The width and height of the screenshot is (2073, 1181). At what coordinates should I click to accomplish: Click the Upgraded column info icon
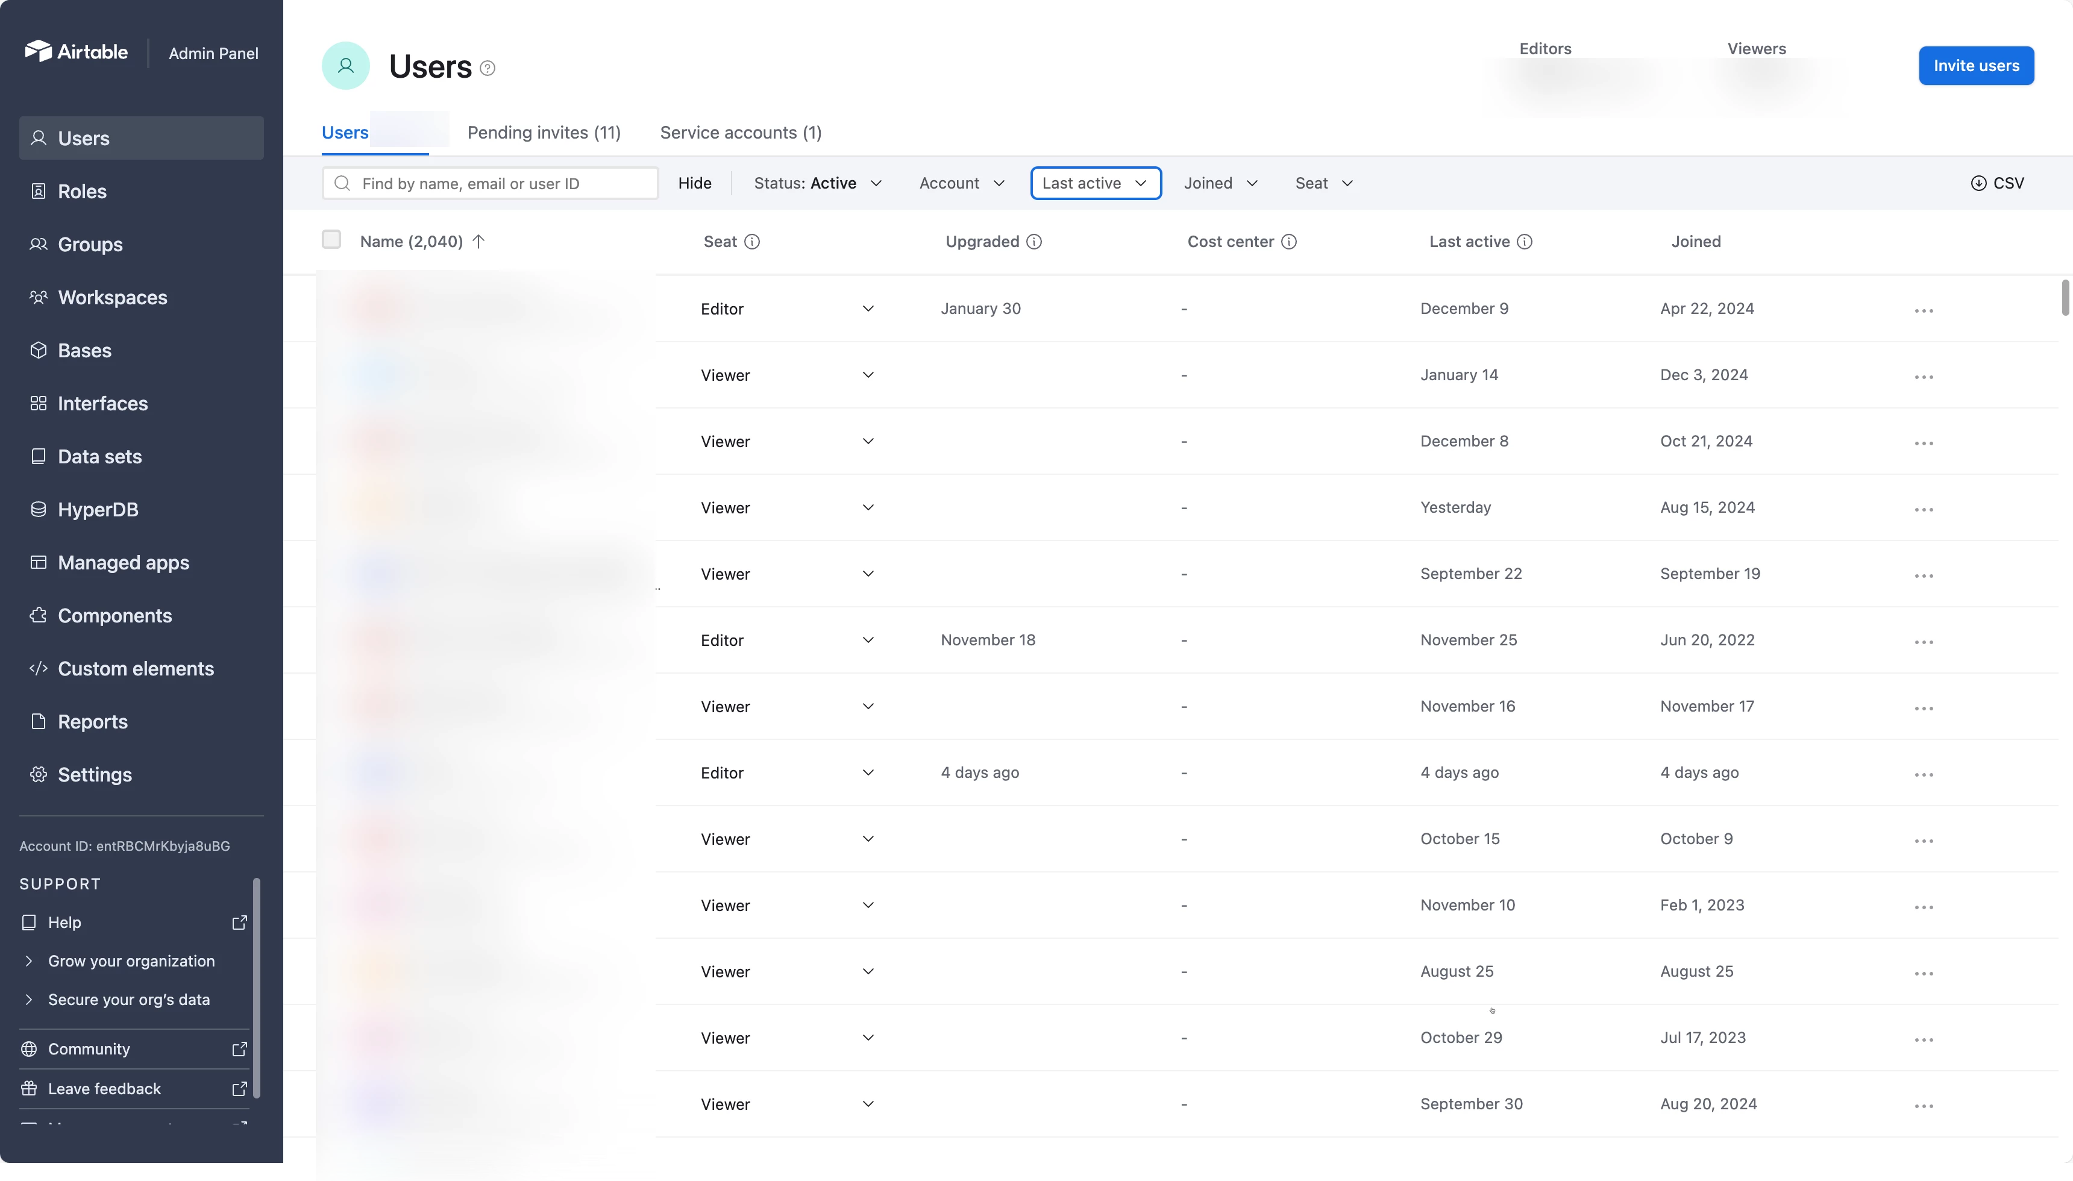tap(1034, 242)
